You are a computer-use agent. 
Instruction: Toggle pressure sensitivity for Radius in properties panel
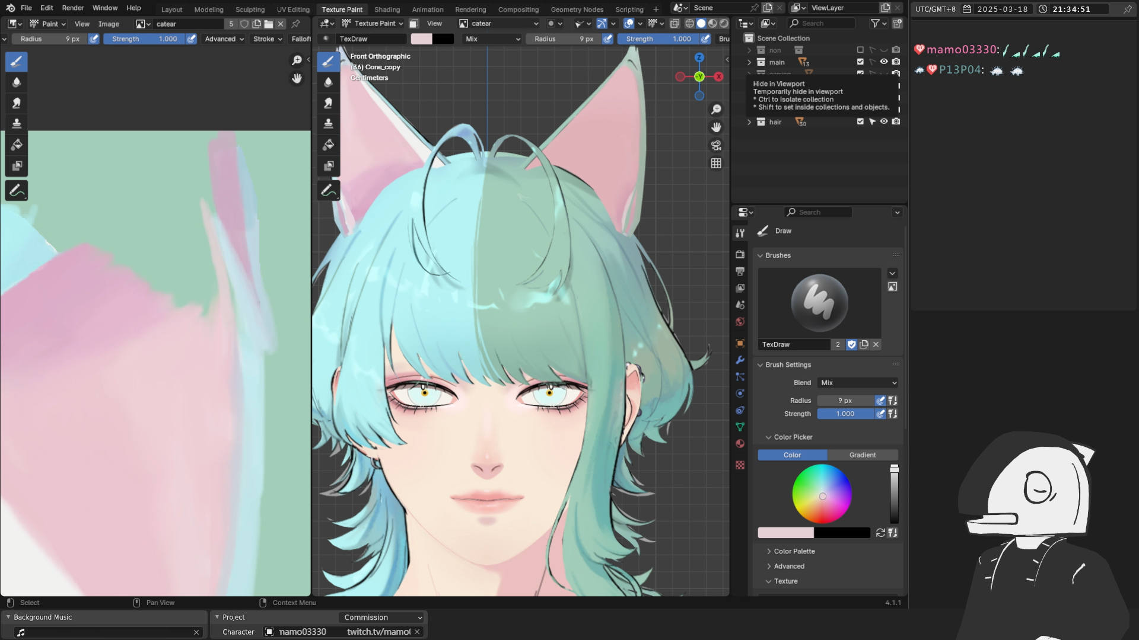pyautogui.click(x=880, y=401)
